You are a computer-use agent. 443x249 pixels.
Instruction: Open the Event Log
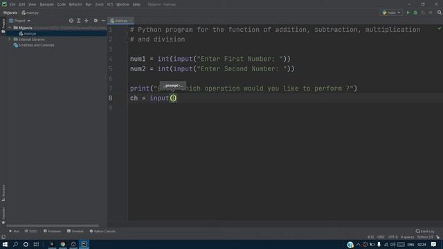pos(425,231)
